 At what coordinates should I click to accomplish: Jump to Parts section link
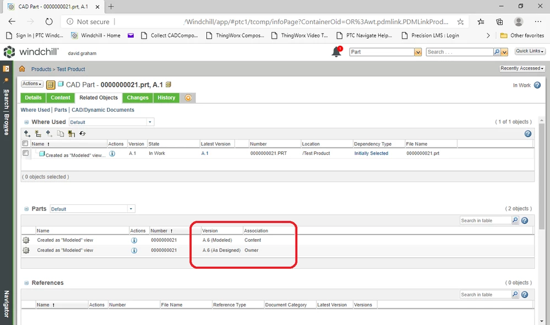[x=61, y=110]
